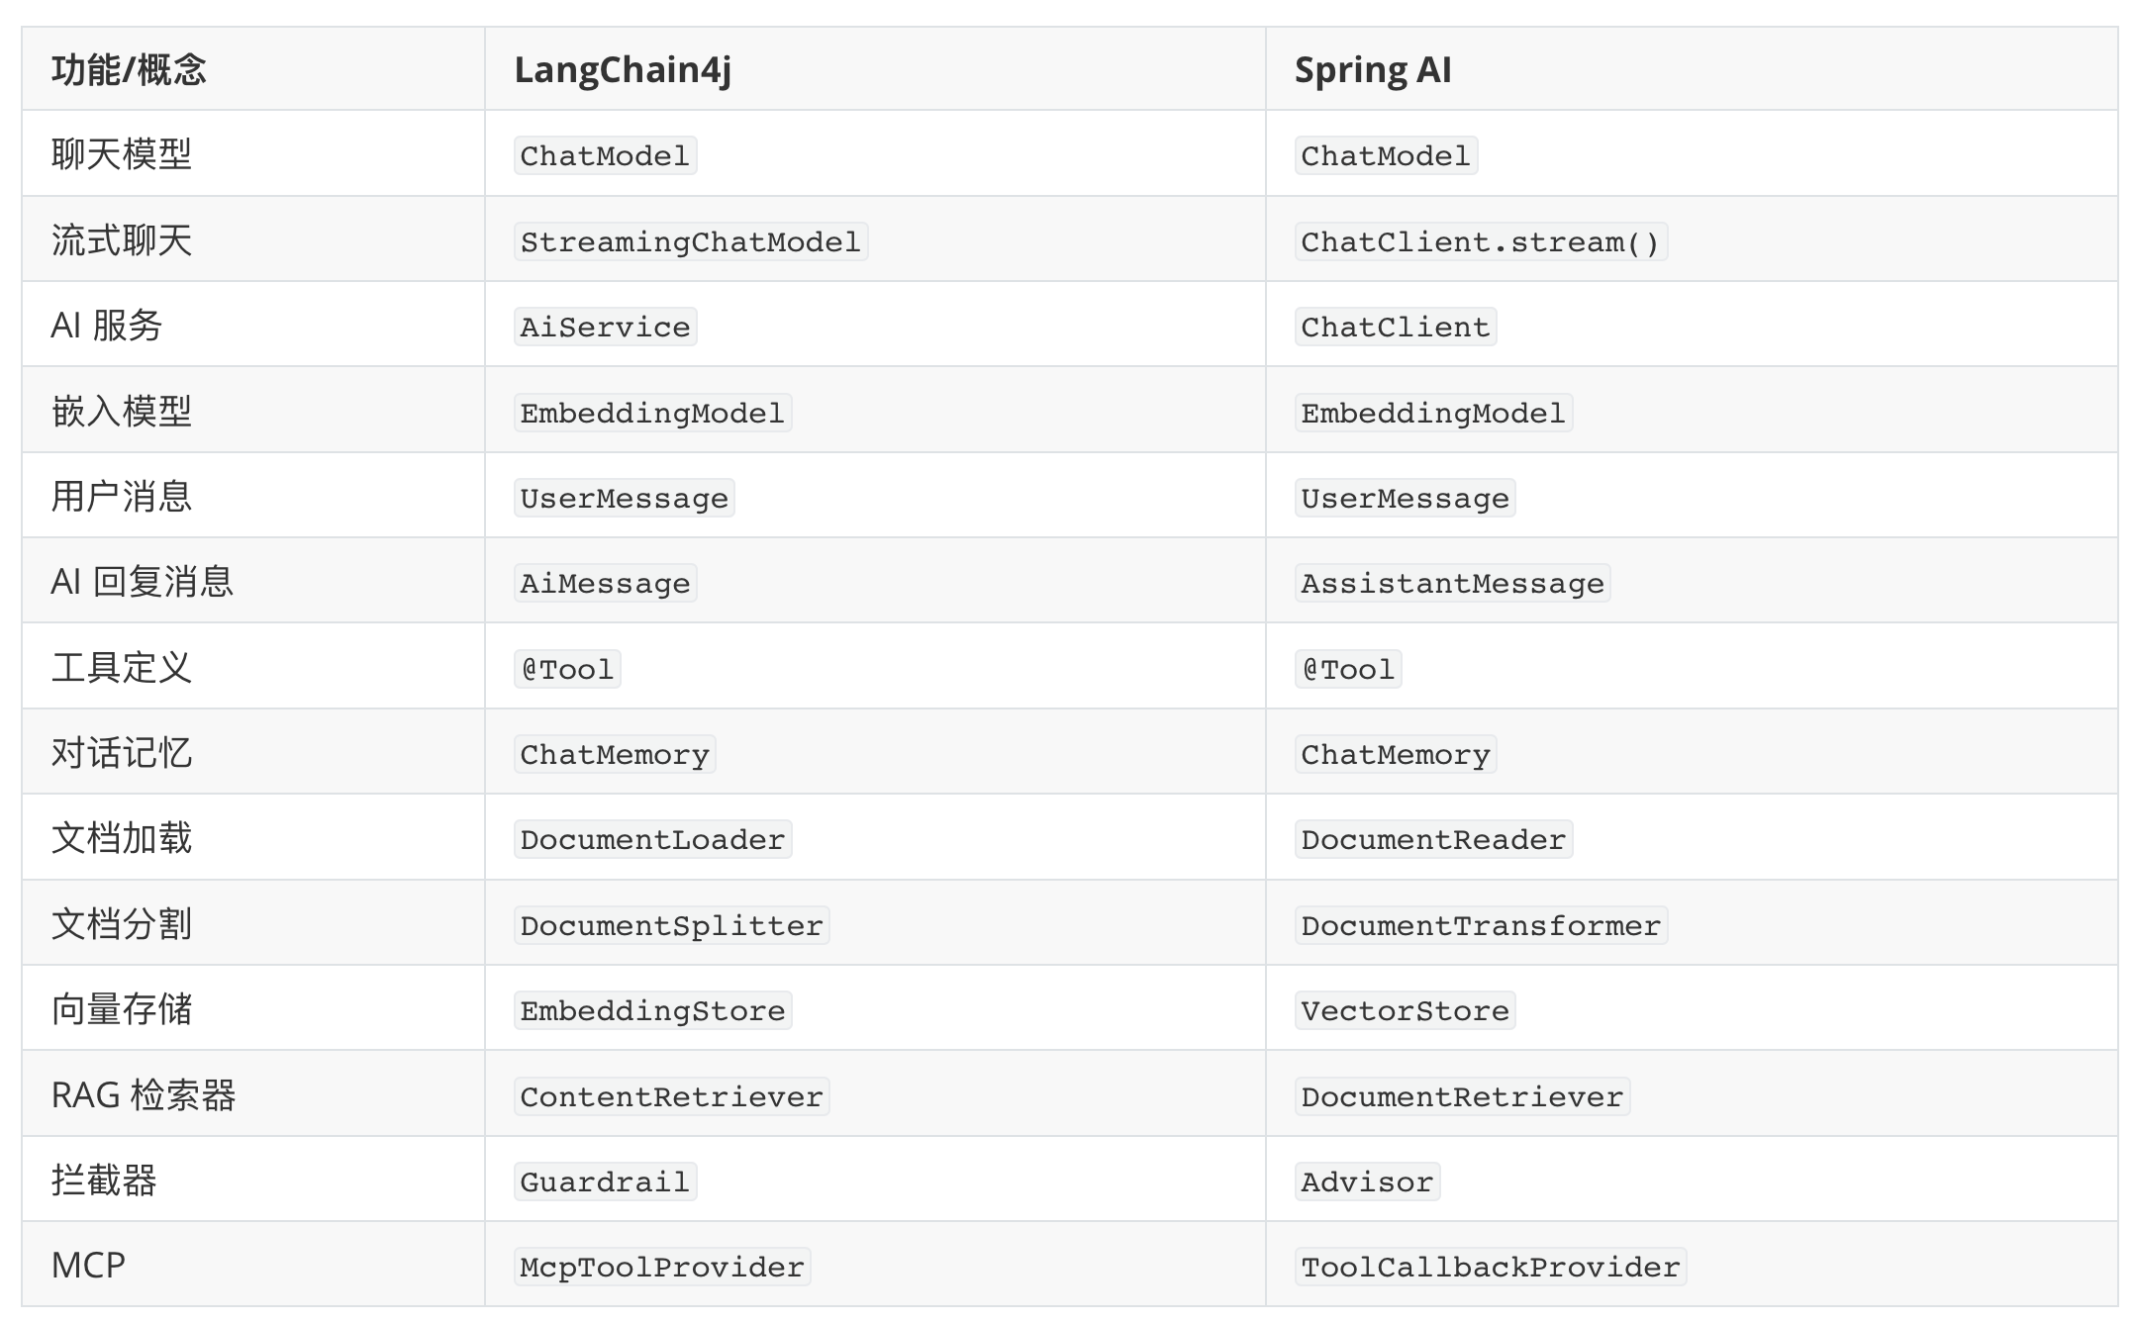Click the AssistantMessage code label
The image size is (2136, 1322).
1452,584
